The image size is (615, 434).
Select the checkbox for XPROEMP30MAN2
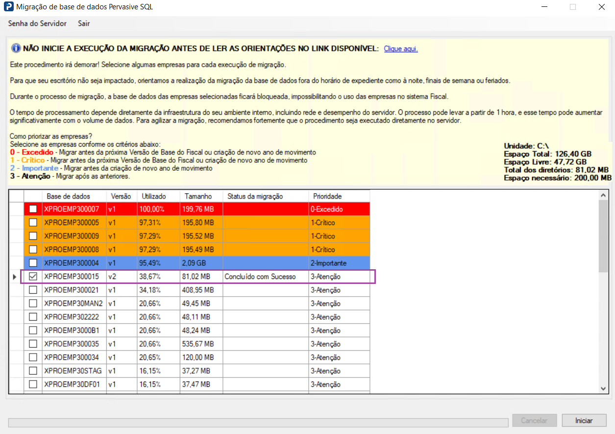click(x=33, y=304)
